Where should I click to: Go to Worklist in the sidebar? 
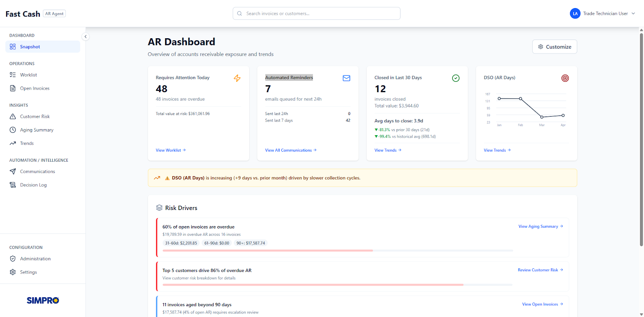tap(43, 75)
